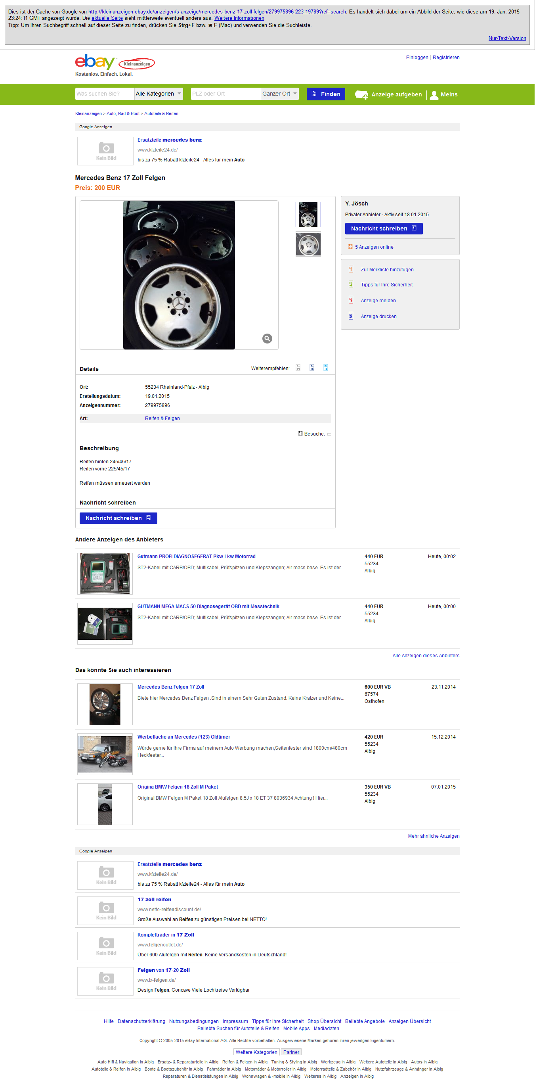Click top Ersatzteile mercedes benz ad link
This screenshot has width=535, height=1092.
(170, 140)
